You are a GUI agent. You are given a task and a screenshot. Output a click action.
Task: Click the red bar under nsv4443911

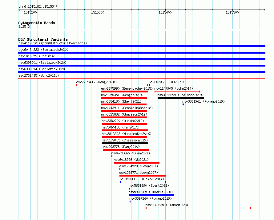[124, 111]
